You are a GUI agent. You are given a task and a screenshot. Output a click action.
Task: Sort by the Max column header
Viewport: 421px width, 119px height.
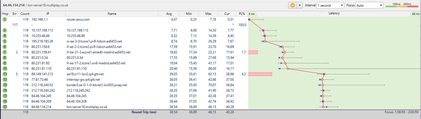(208, 14)
